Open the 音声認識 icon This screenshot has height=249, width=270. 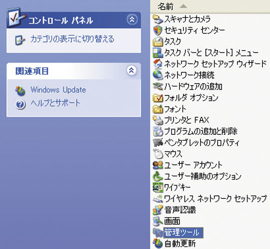(157, 210)
